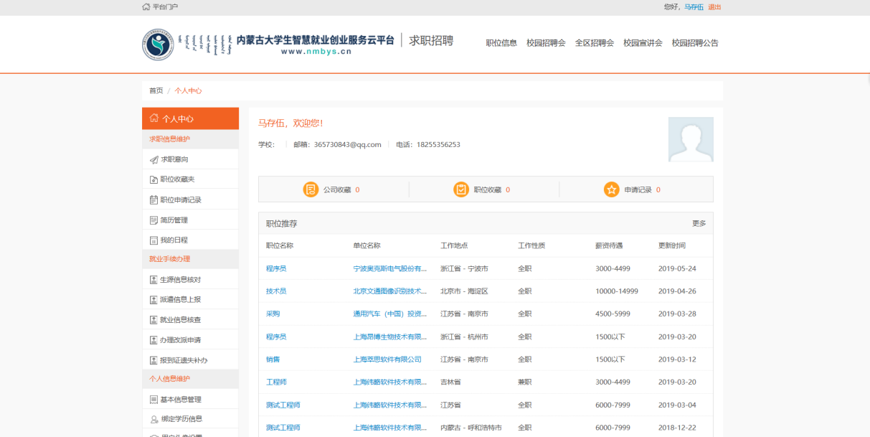Open the 测试工程师 job dated 2019-03-04
The image size is (870, 437).
click(x=283, y=405)
